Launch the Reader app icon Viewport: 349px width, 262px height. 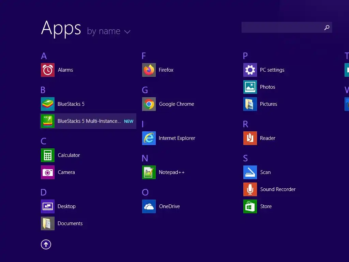point(250,138)
